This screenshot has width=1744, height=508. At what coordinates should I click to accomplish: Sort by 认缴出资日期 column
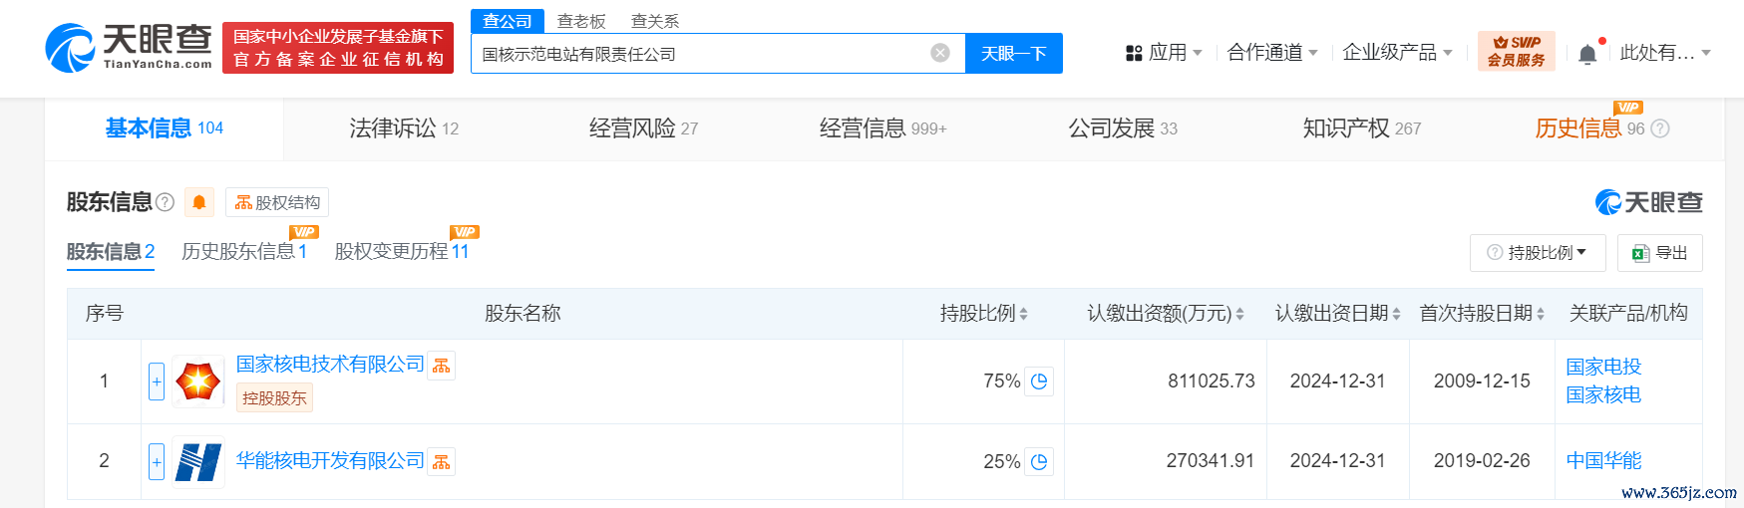point(1337,314)
